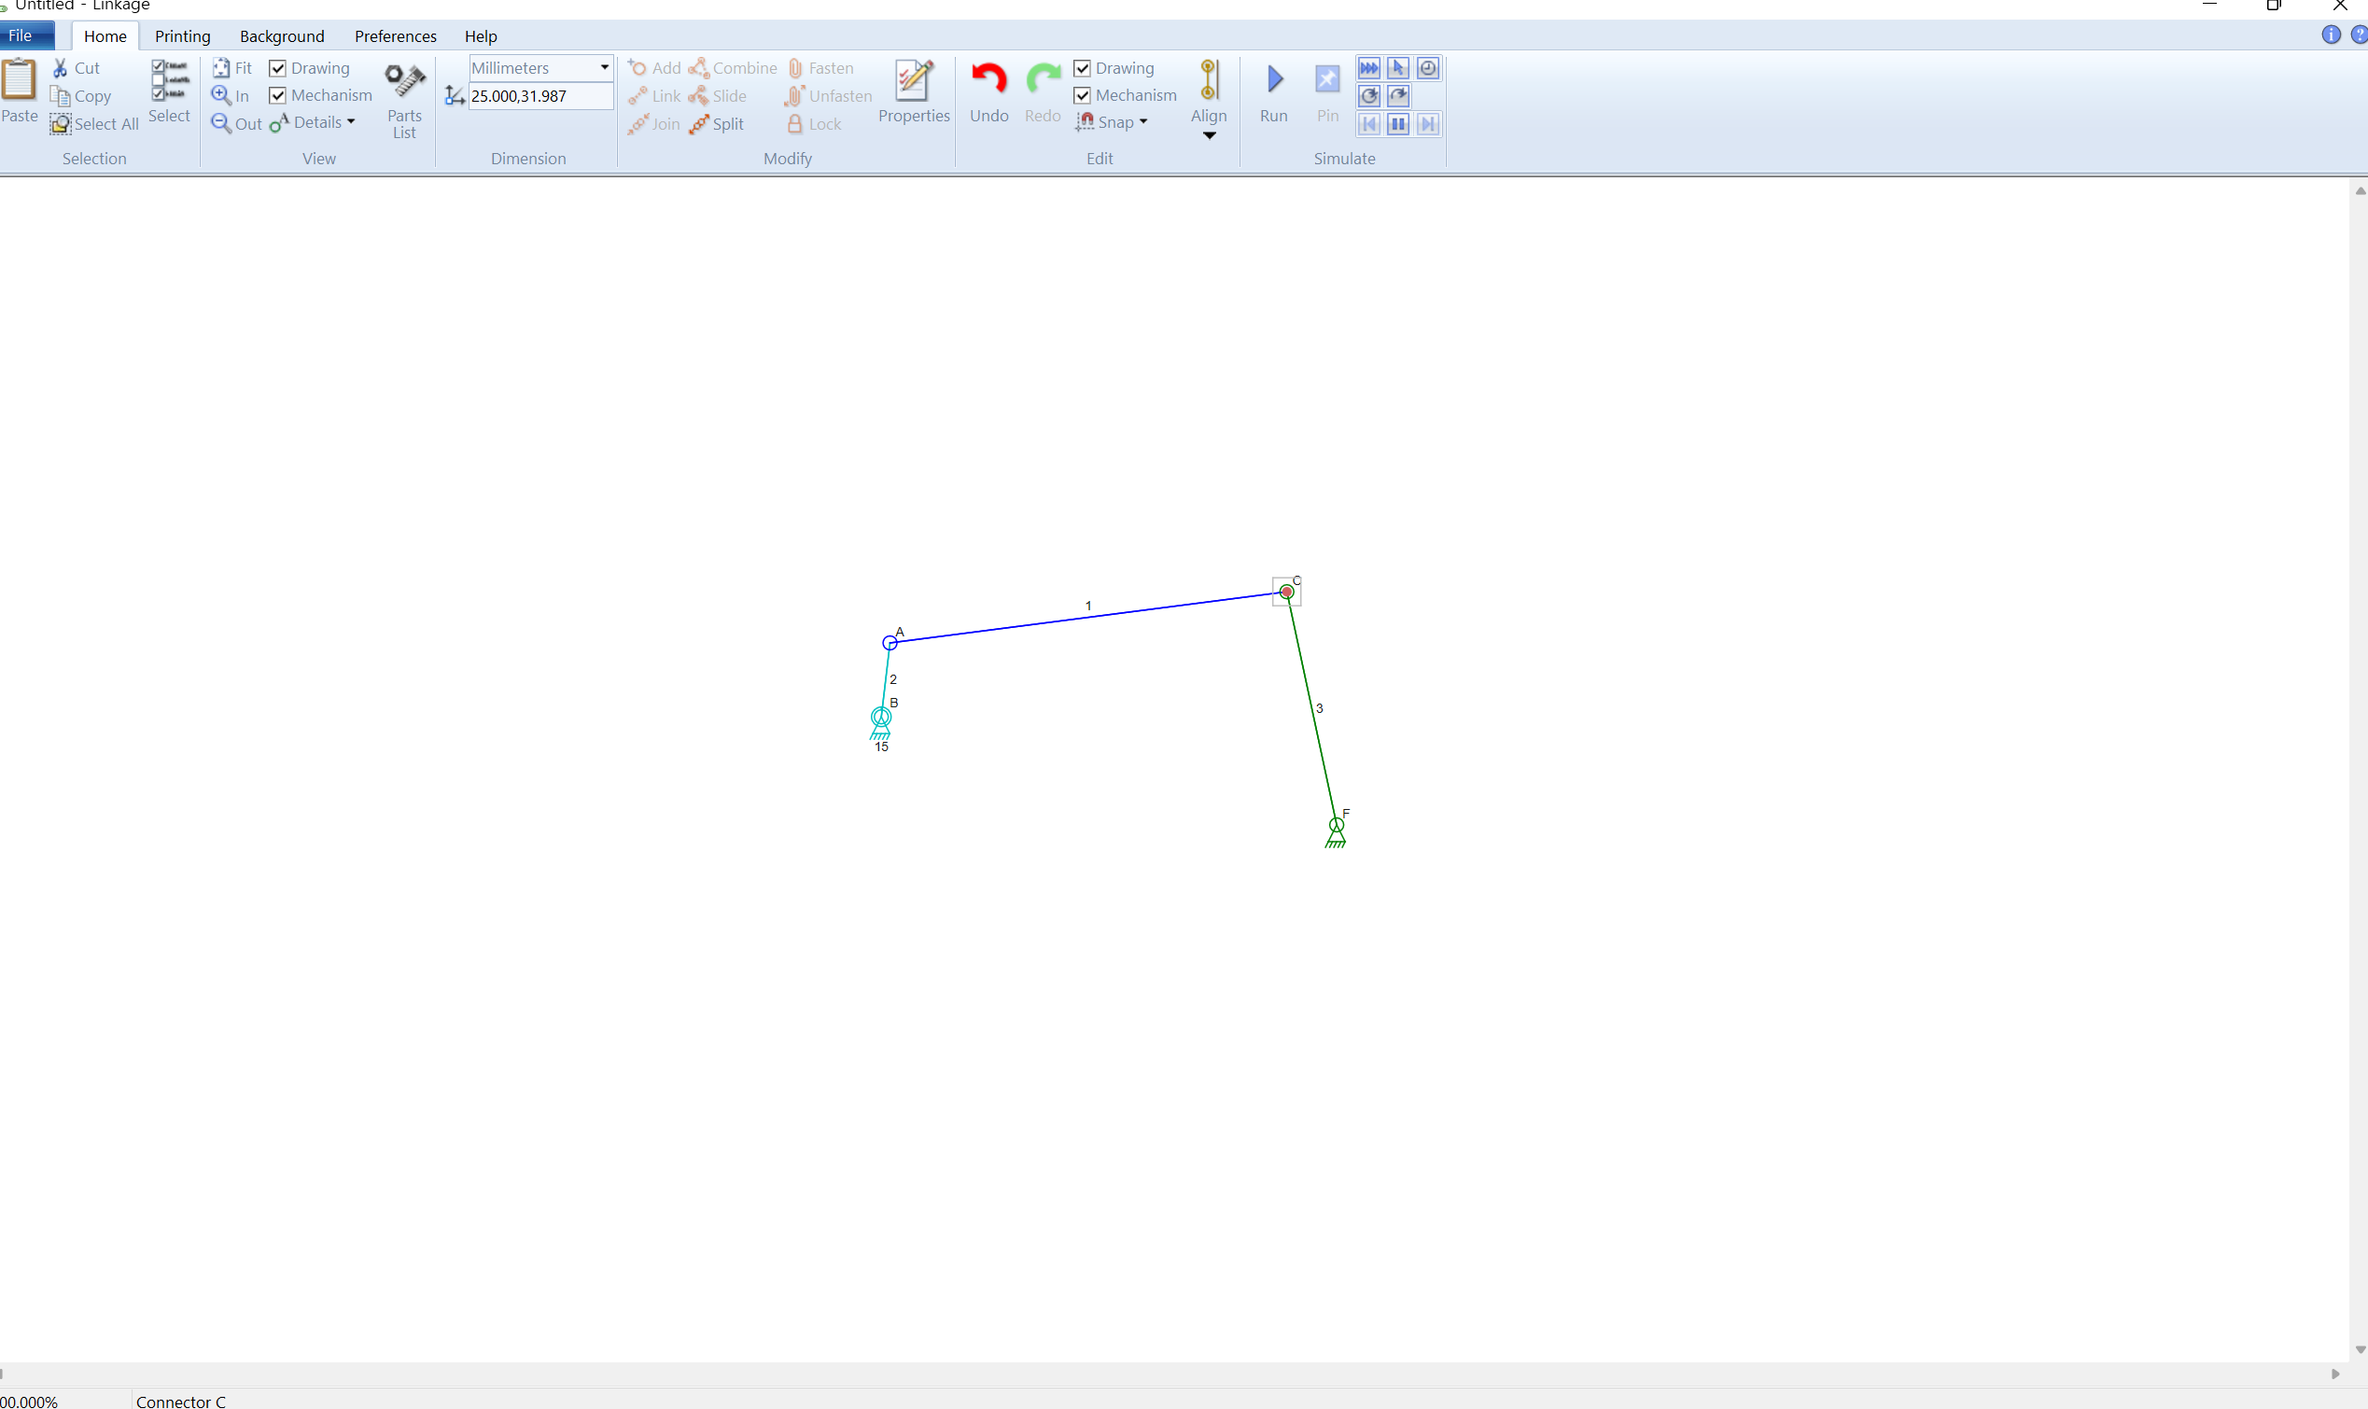Expand the Details dropdown
The width and height of the screenshot is (2368, 1409).
(x=350, y=122)
